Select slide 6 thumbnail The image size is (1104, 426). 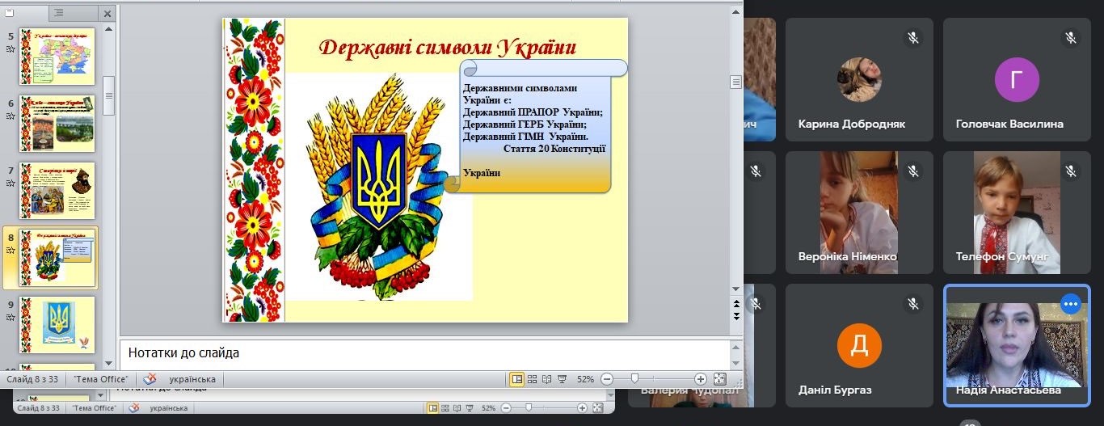(57, 124)
